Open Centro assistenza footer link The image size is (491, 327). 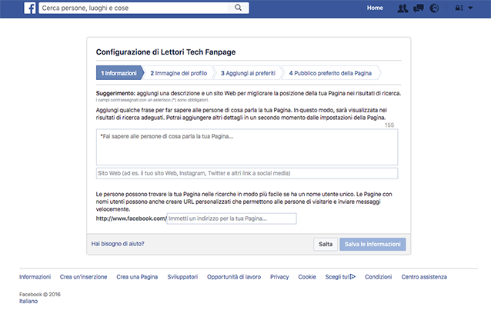424,277
